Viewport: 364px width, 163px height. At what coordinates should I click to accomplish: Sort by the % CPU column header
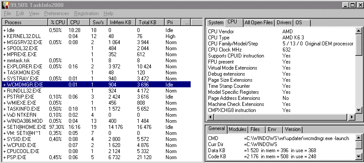tap(58, 22)
